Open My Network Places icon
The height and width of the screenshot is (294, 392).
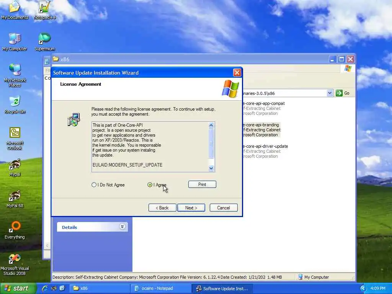[15, 75]
